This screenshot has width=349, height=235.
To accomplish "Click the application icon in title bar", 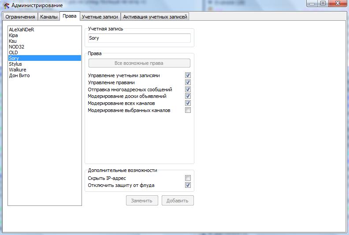I will [6, 5].
